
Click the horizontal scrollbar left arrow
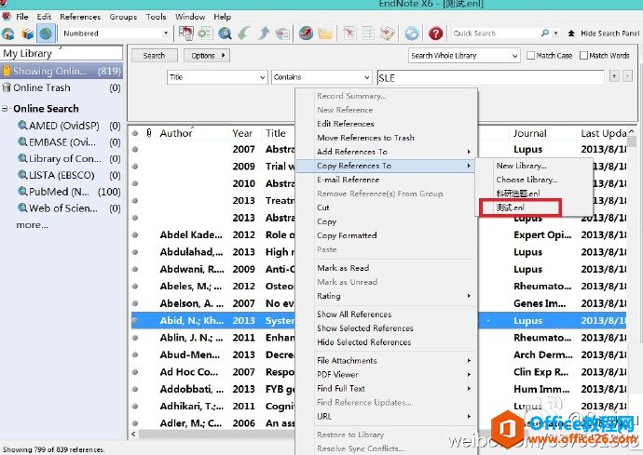point(133,434)
